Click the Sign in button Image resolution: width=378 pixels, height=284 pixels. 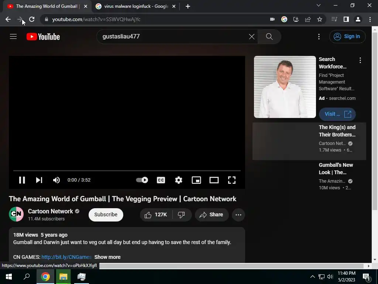[x=347, y=37]
